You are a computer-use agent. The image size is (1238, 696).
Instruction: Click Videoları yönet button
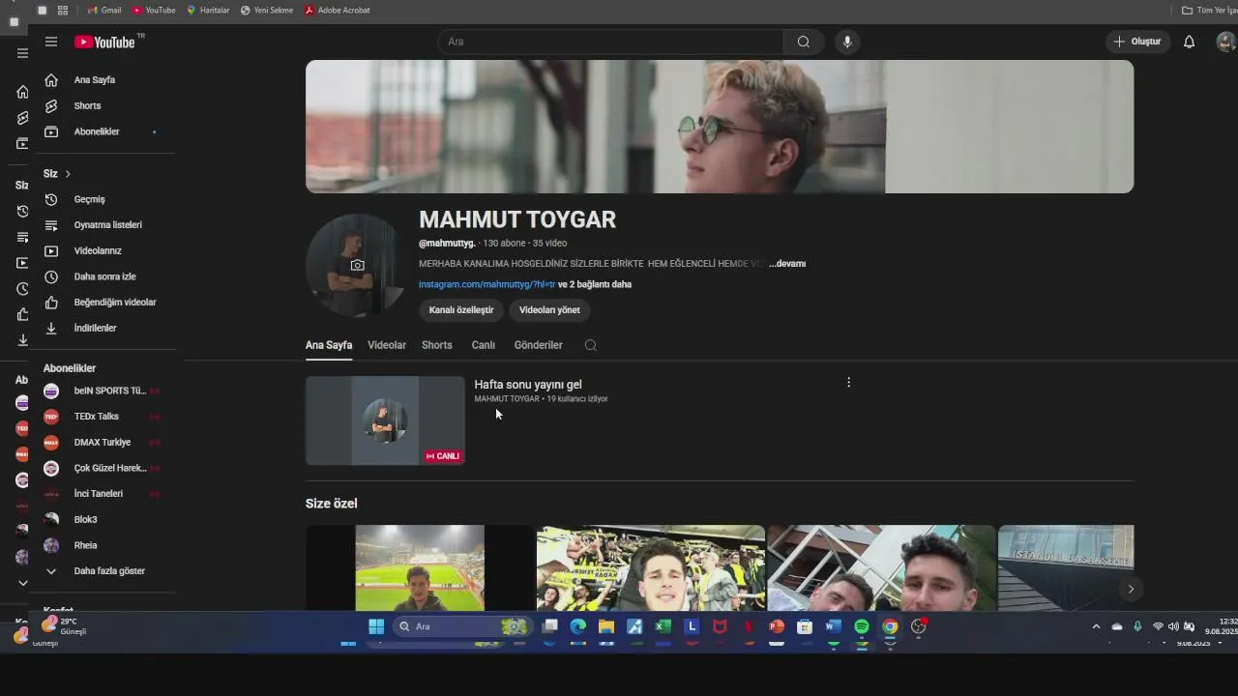pyautogui.click(x=549, y=310)
